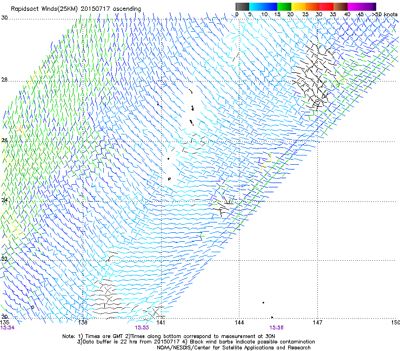400x351 pixels.
Task: Pick the gray 0-5 knots legend segment
Action: (x=242, y=6)
